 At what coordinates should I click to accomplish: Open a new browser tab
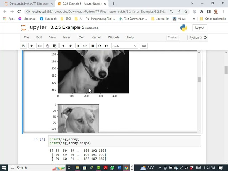tap(113, 4)
